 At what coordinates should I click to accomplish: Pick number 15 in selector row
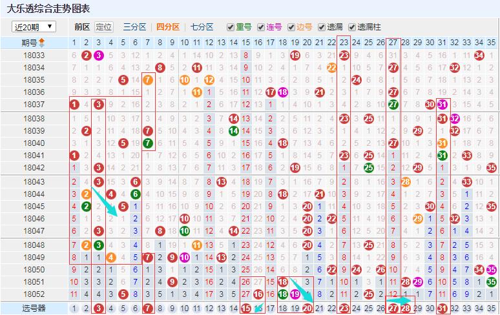(246, 309)
